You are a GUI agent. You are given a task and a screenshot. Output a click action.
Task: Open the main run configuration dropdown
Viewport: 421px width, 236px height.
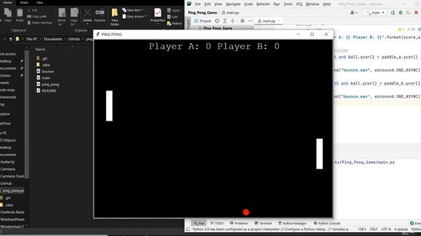click(376, 12)
